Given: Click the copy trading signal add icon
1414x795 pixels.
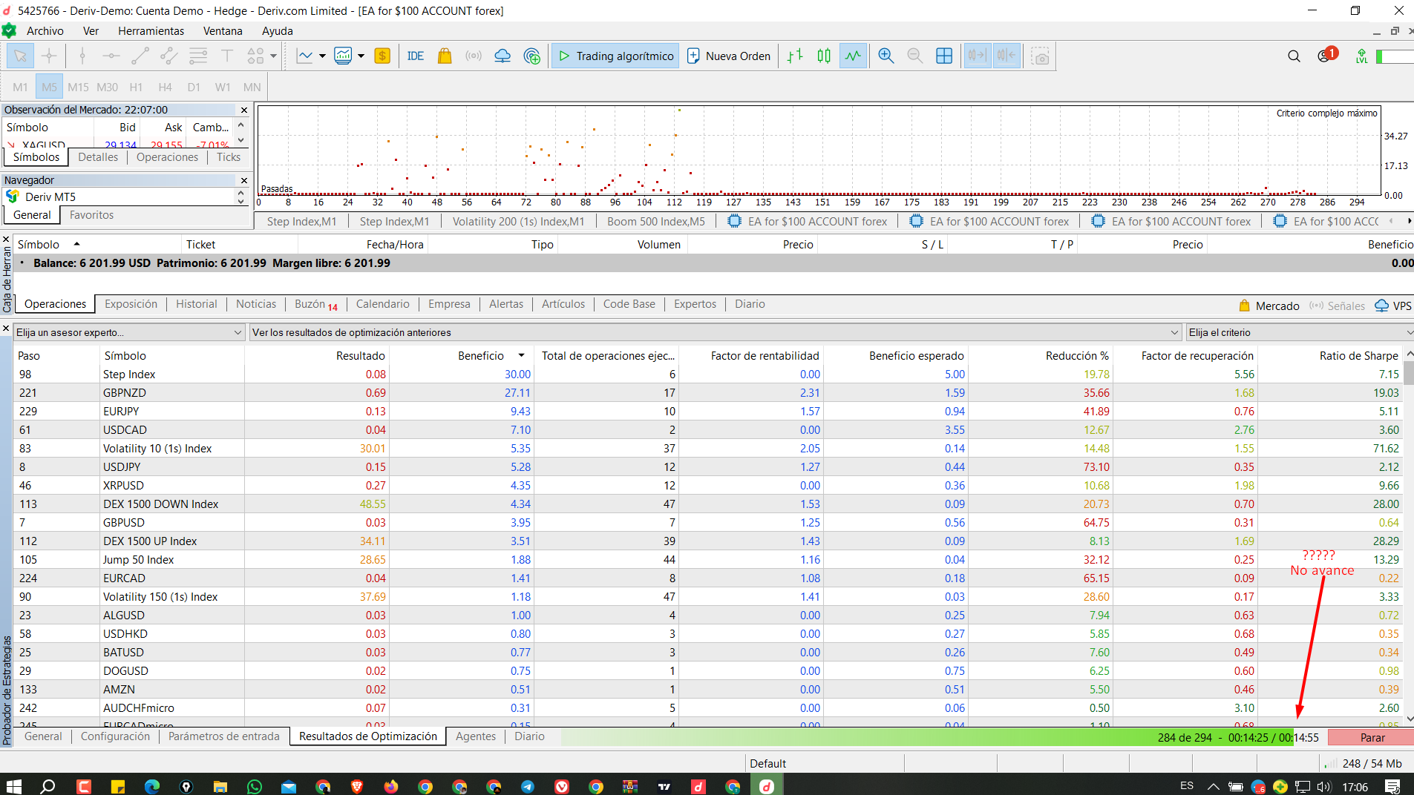Looking at the screenshot, I should [531, 56].
